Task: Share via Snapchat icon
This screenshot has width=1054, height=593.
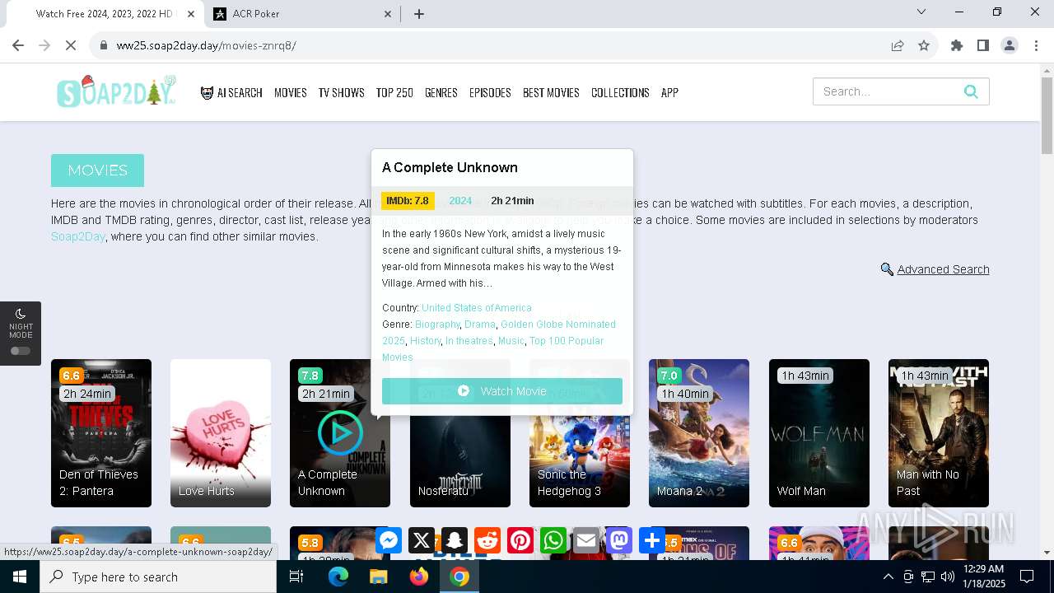Action: tap(455, 540)
